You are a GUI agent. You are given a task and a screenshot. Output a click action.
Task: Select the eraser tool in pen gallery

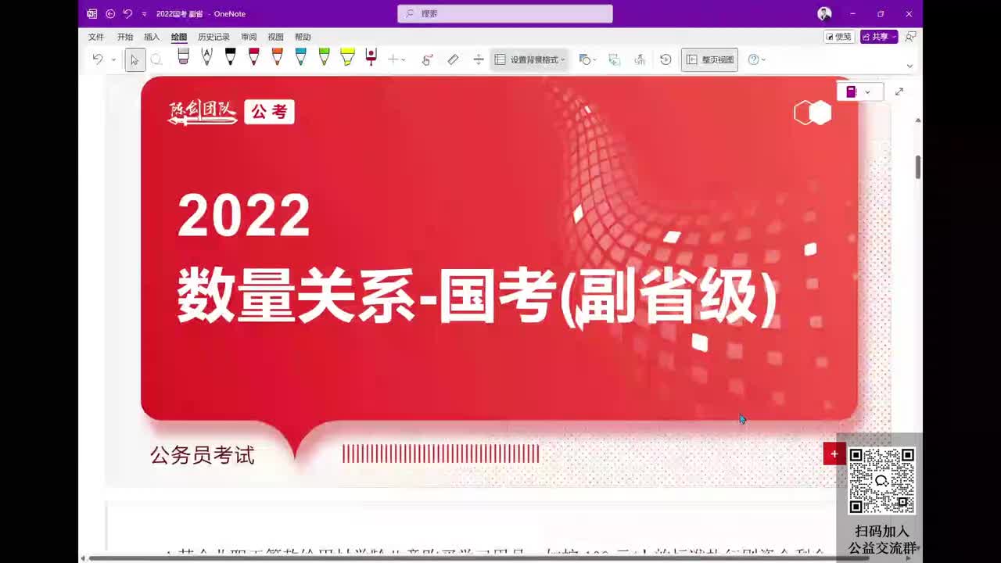(x=183, y=56)
